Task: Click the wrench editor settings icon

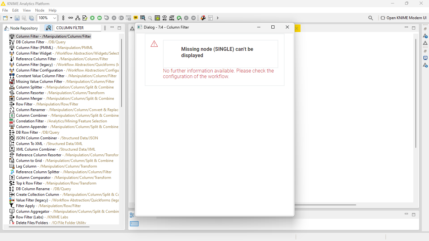Action: pyautogui.click(x=203, y=18)
